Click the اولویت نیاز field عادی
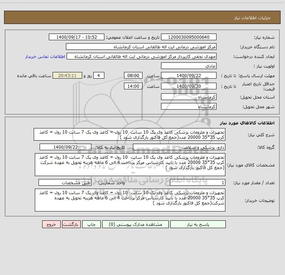 tap(189, 66)
